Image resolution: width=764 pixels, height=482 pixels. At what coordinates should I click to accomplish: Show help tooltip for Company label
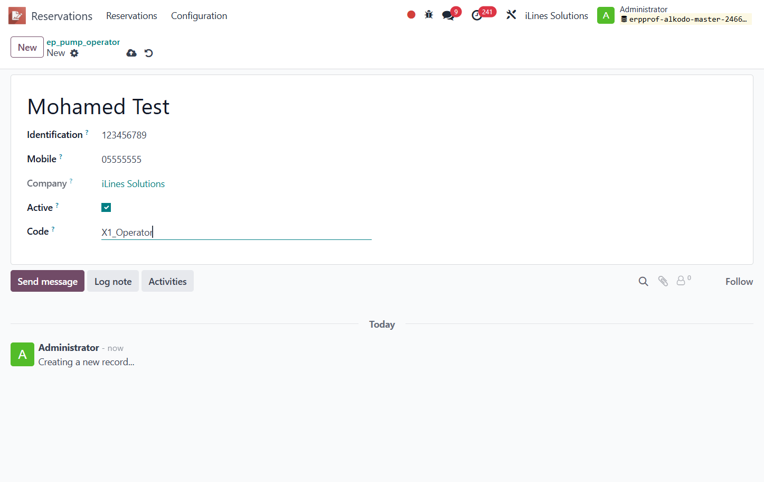coord(71,181)
